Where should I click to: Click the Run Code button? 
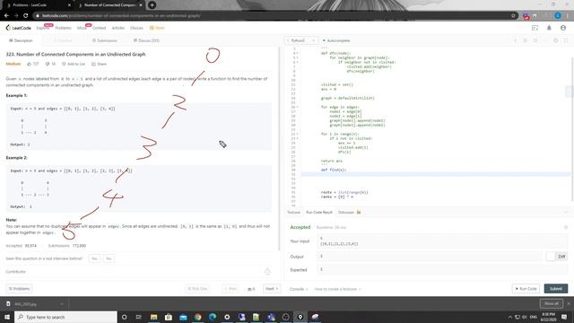[526, 289]
